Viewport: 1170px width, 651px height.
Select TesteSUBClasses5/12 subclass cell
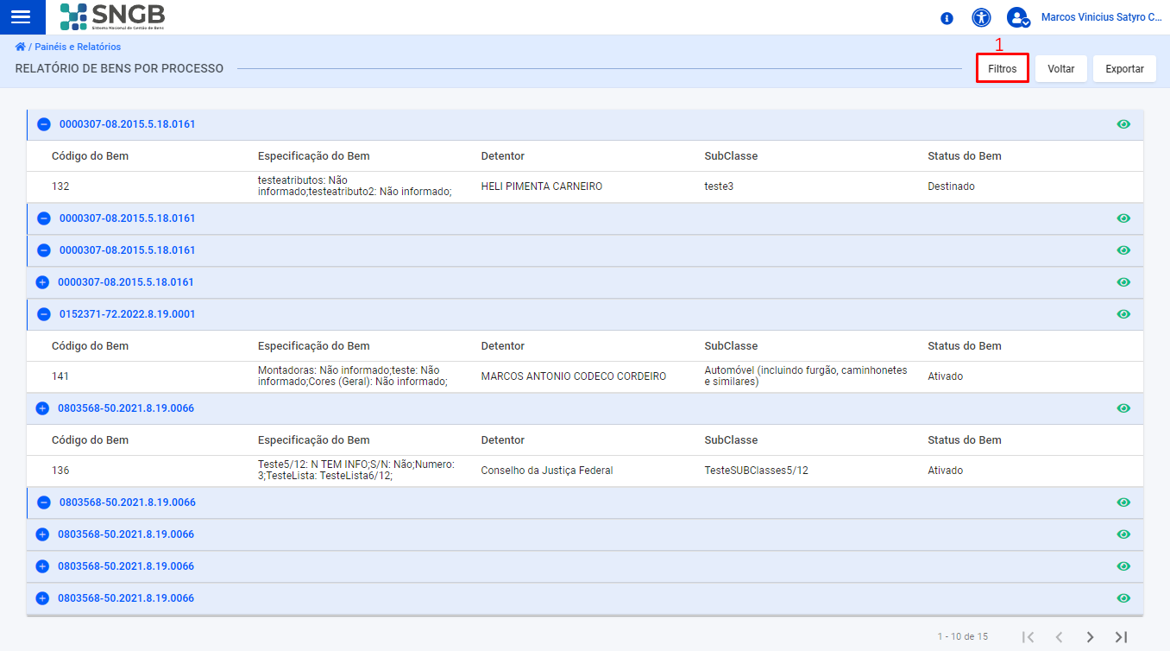[x=757, y=471]
